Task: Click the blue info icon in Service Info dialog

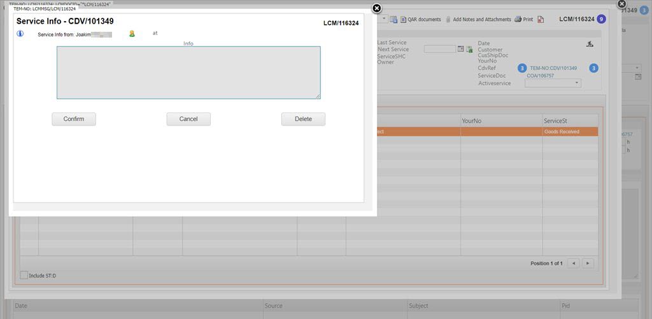Action: [20, 34]
